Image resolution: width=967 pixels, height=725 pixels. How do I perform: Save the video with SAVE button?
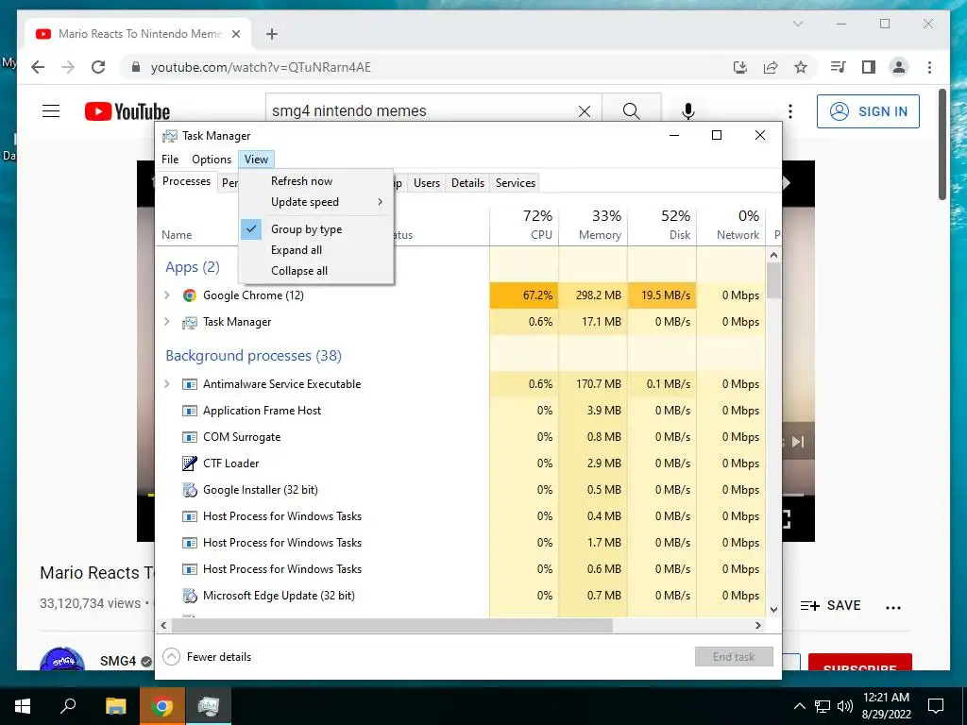(x=830, y=605)
